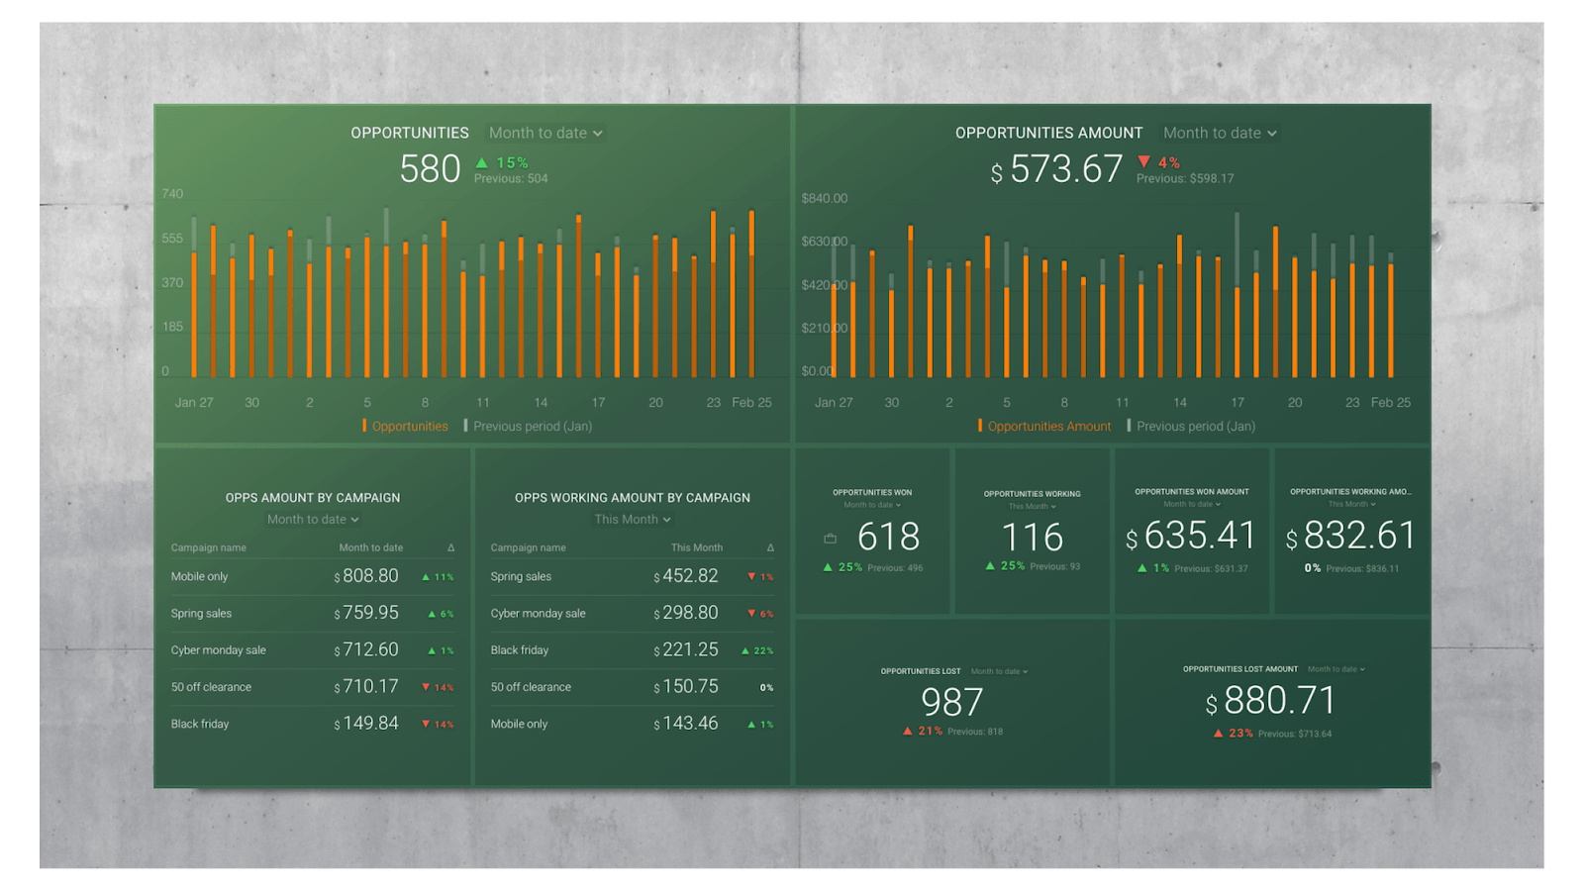This screenshot has height=891, width=1584.
Task: Click the Previous: 504 label
Action: tap(511, 179)
